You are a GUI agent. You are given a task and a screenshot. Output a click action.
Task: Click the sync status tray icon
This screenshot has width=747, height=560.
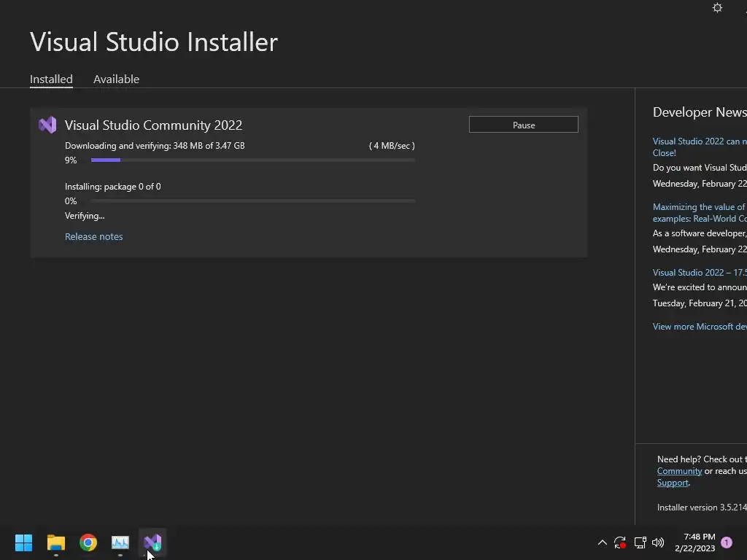coord(620,542)
